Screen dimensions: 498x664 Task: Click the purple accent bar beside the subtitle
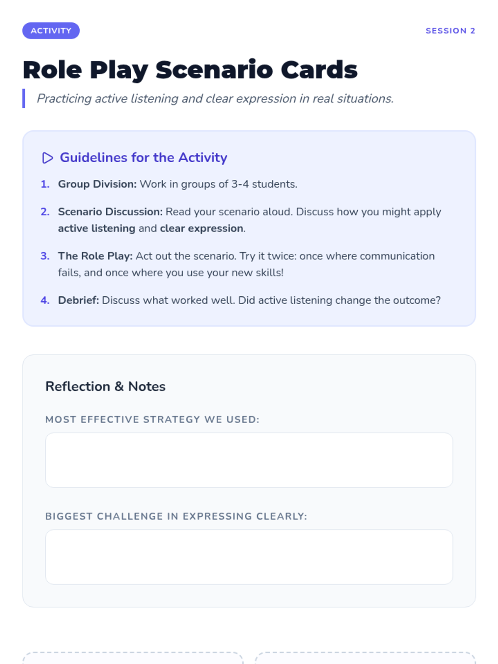pyautogui.click(x=24, y=98)
